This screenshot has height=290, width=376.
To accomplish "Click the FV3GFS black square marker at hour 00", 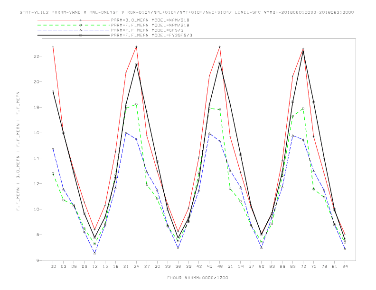I will point(53,91).
